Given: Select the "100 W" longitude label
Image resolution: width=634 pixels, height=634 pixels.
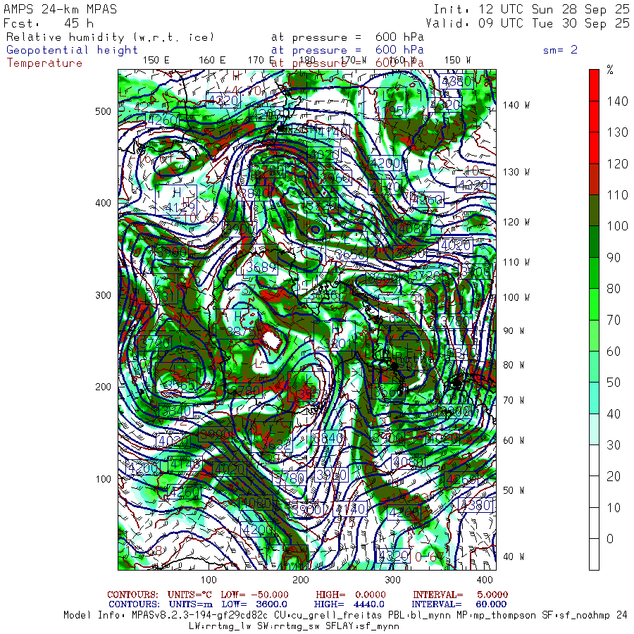Looking at the screenshot, I should (516, 297).
